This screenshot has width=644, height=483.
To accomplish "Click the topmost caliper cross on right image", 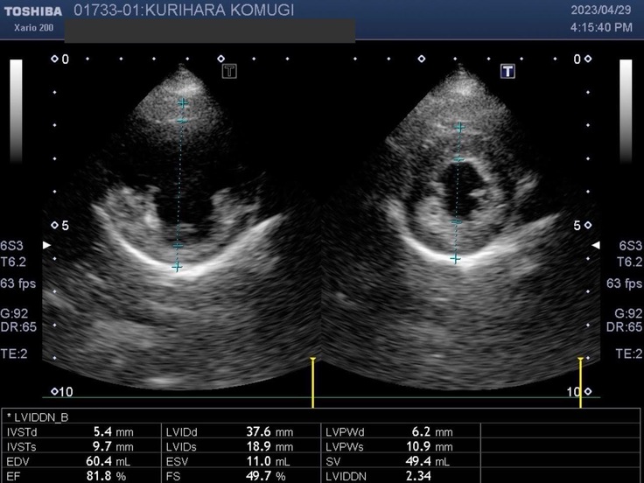I will coord(459,127).
